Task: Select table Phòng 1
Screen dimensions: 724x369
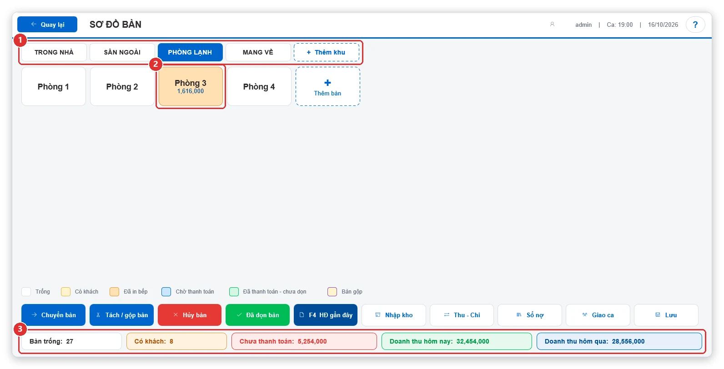Action: click(54, 86)
